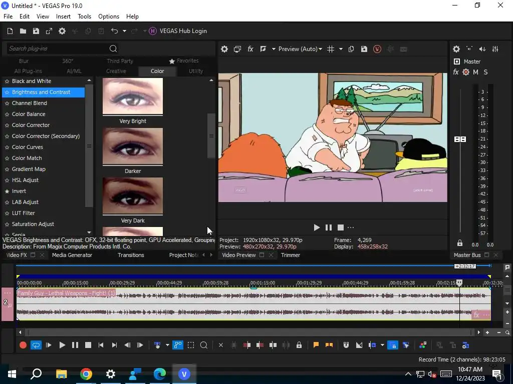Open Master Bus audio properties gear
Image resolution: width=513 pixels, height=384 pixels.
(456, 49)
